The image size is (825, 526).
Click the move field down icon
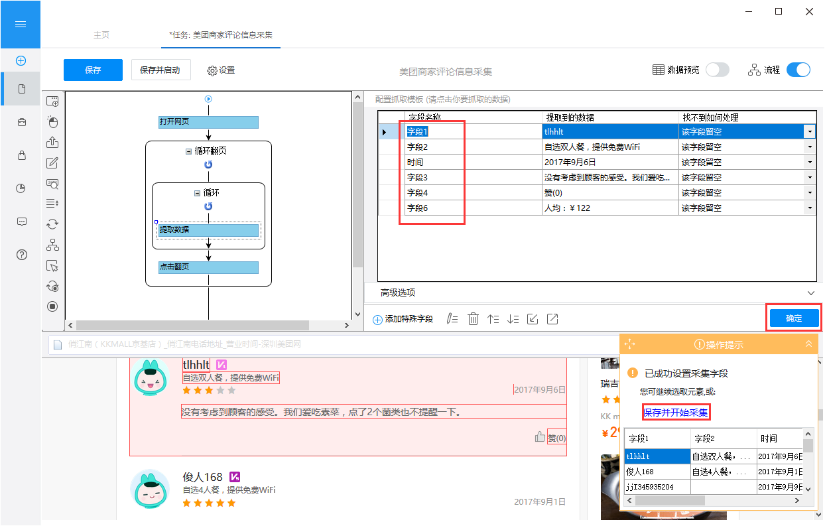[x=513, y=319]
